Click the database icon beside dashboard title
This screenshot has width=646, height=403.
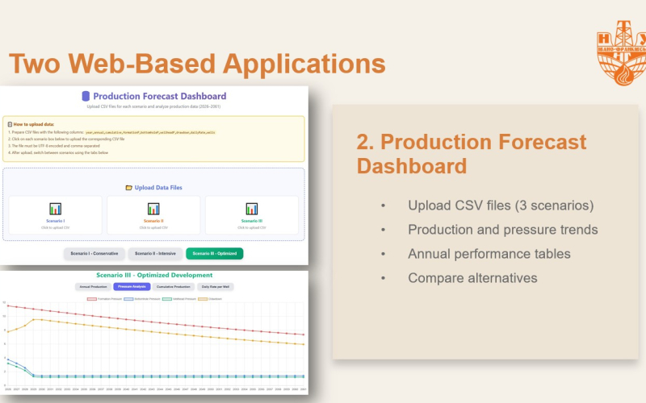tap(86, 97)
